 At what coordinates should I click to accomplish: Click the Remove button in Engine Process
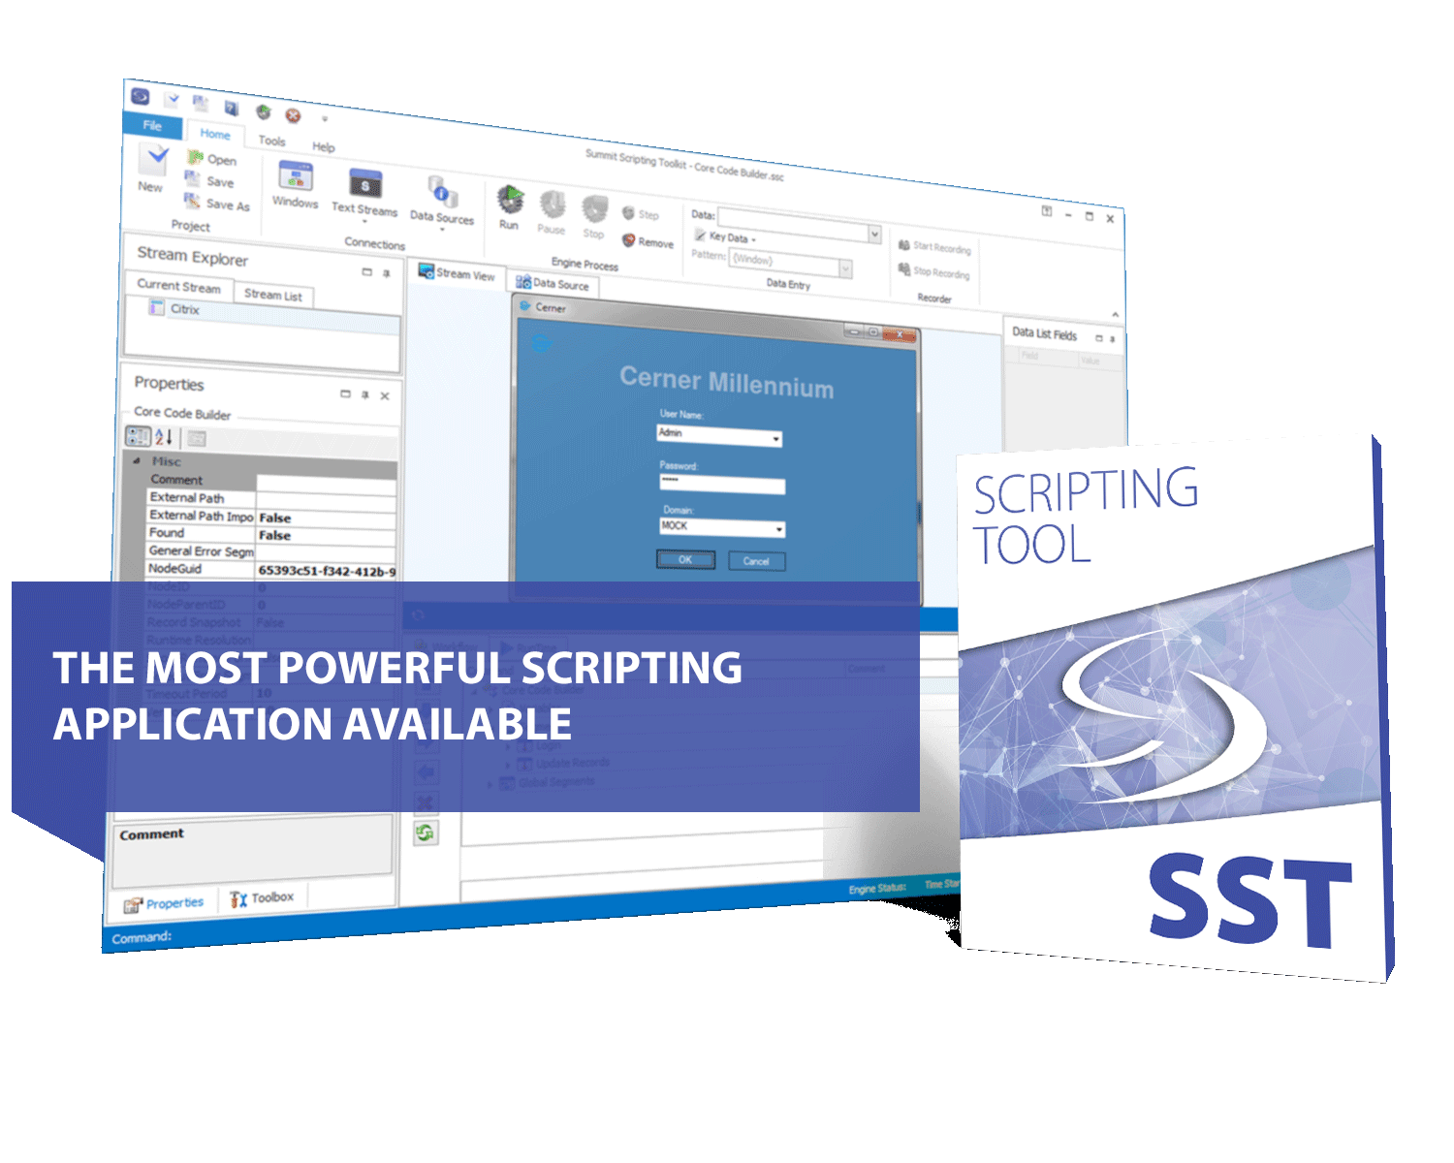[648, 241]
